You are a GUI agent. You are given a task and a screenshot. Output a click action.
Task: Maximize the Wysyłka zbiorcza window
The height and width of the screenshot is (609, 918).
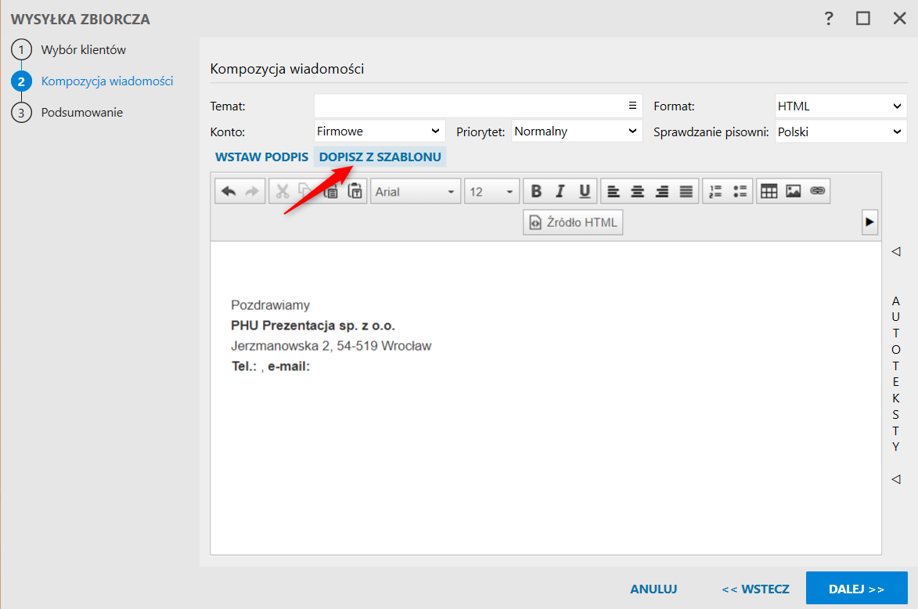(x=863, y=18)
